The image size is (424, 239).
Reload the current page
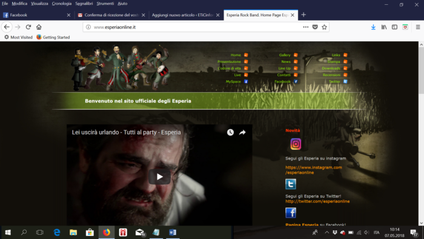(x=28, y=27)
